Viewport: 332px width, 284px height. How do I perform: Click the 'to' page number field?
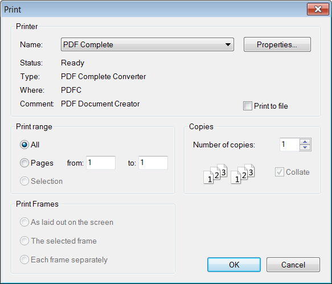coord(153,163)
